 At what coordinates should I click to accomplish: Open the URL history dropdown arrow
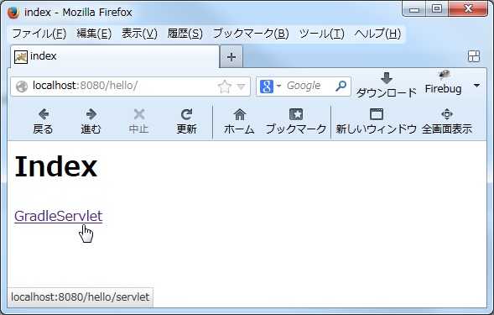(x=241, y=87)
